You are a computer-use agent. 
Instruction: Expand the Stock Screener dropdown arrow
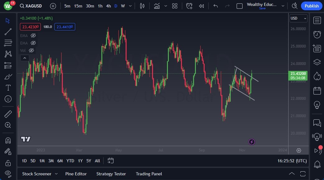click(56, 174)
